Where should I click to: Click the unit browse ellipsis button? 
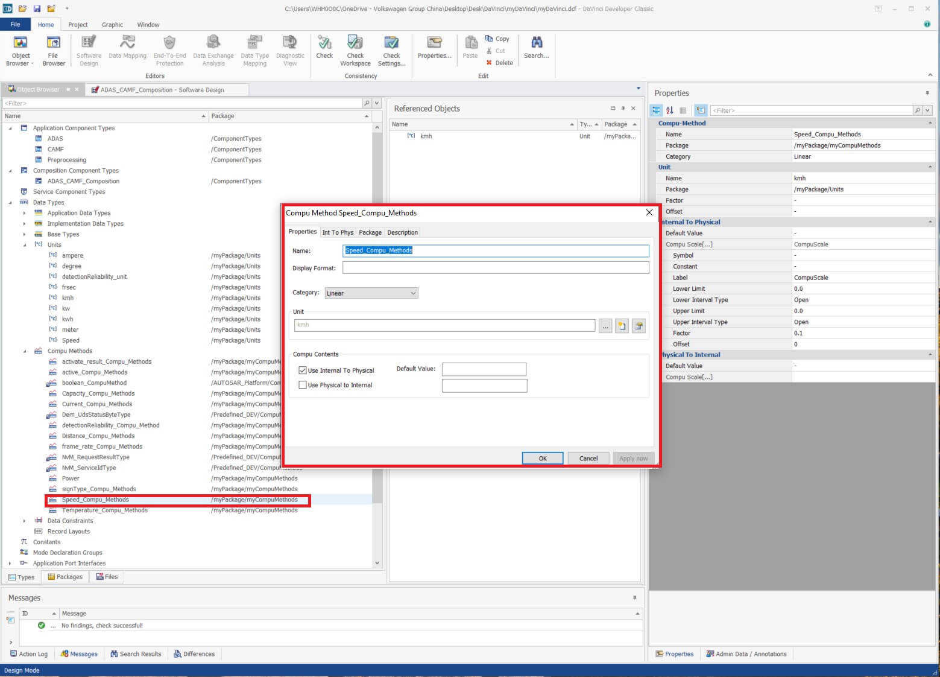point(605,326)
